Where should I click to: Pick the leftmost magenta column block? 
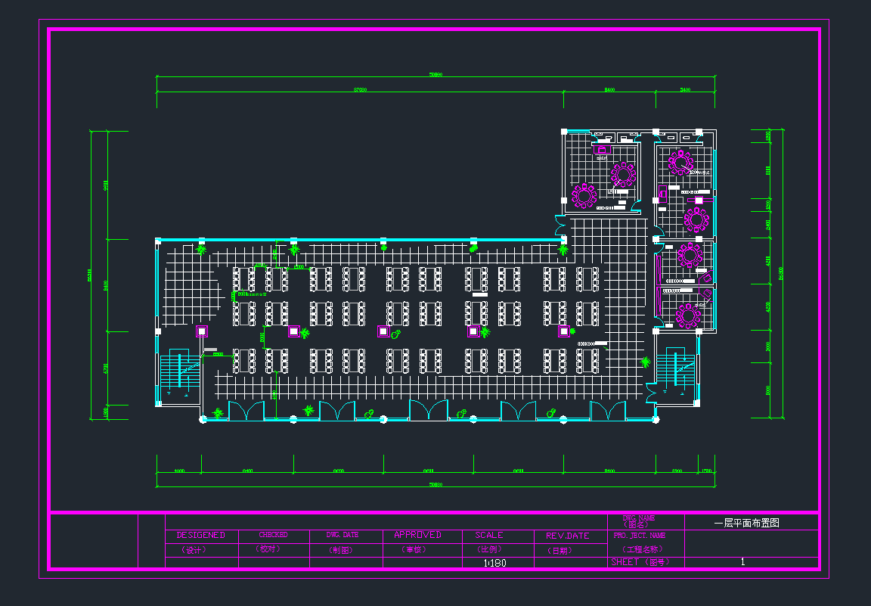[202, 331]
